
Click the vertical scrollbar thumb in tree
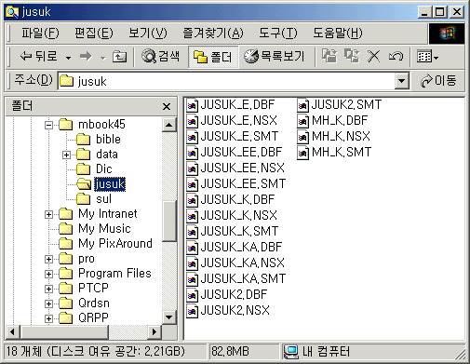click(169, 221)
